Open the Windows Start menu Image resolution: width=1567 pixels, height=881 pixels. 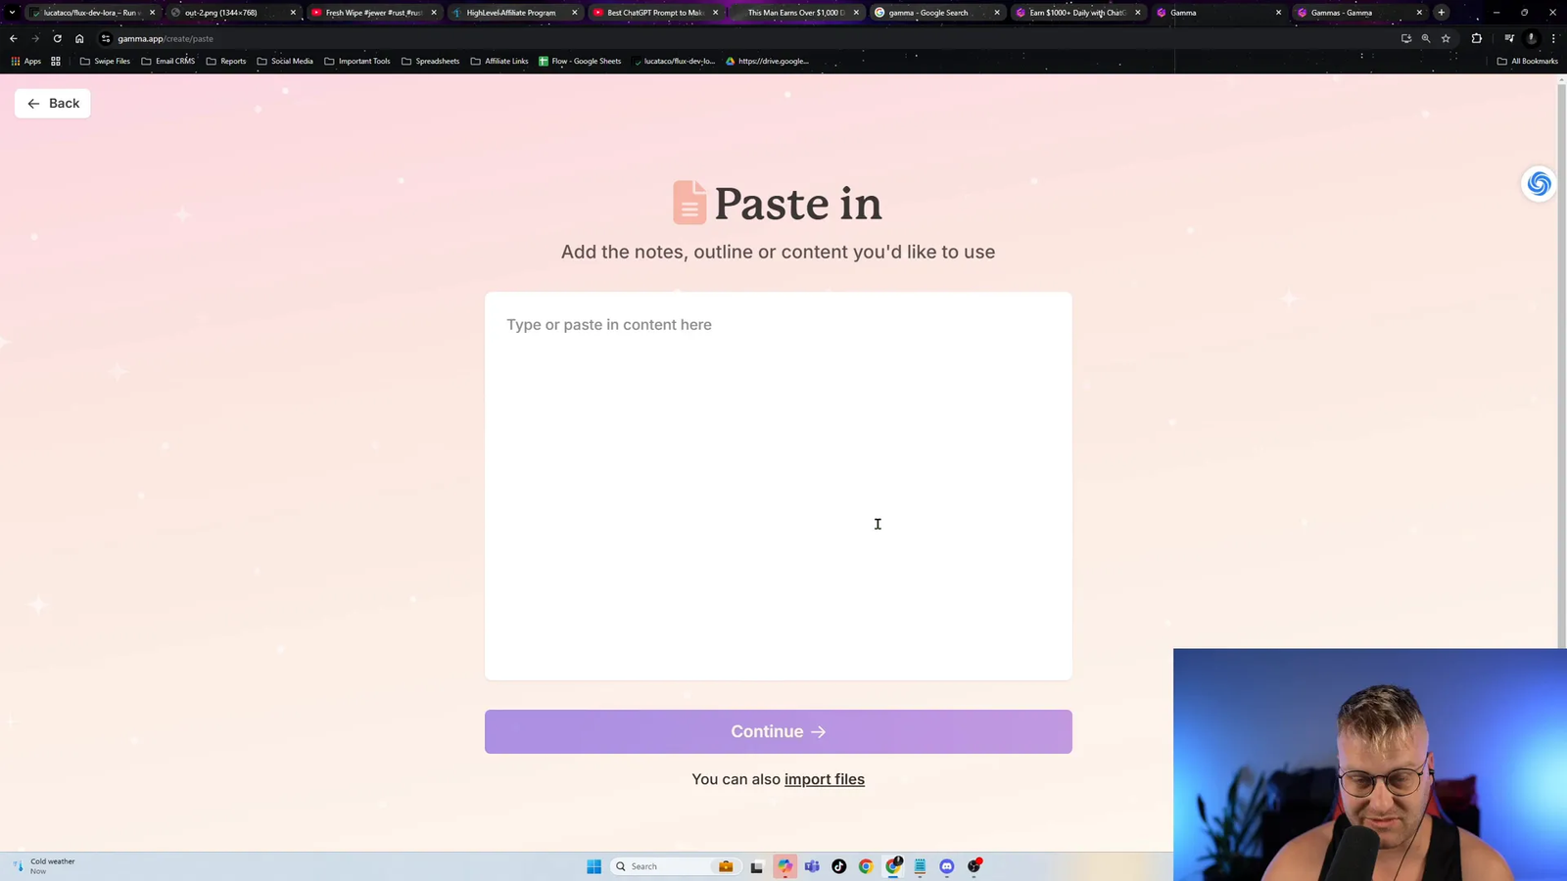tap(594, 866)
